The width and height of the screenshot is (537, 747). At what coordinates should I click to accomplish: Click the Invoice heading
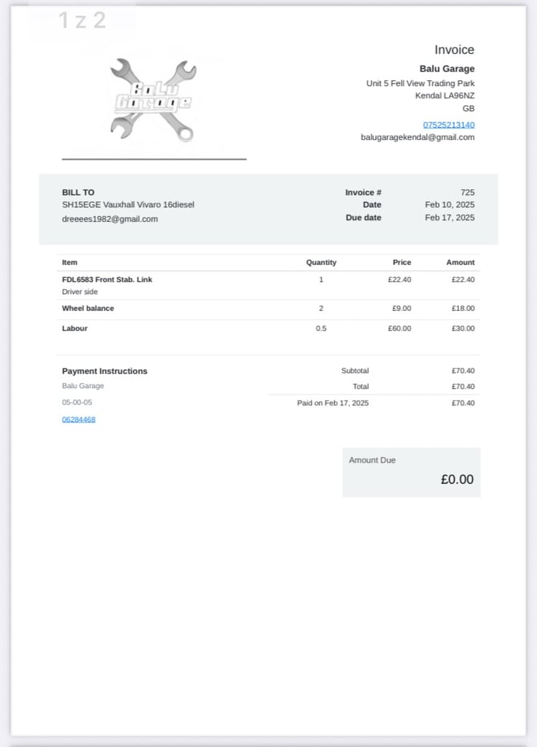pyautogui.click(x=454, y=50)
